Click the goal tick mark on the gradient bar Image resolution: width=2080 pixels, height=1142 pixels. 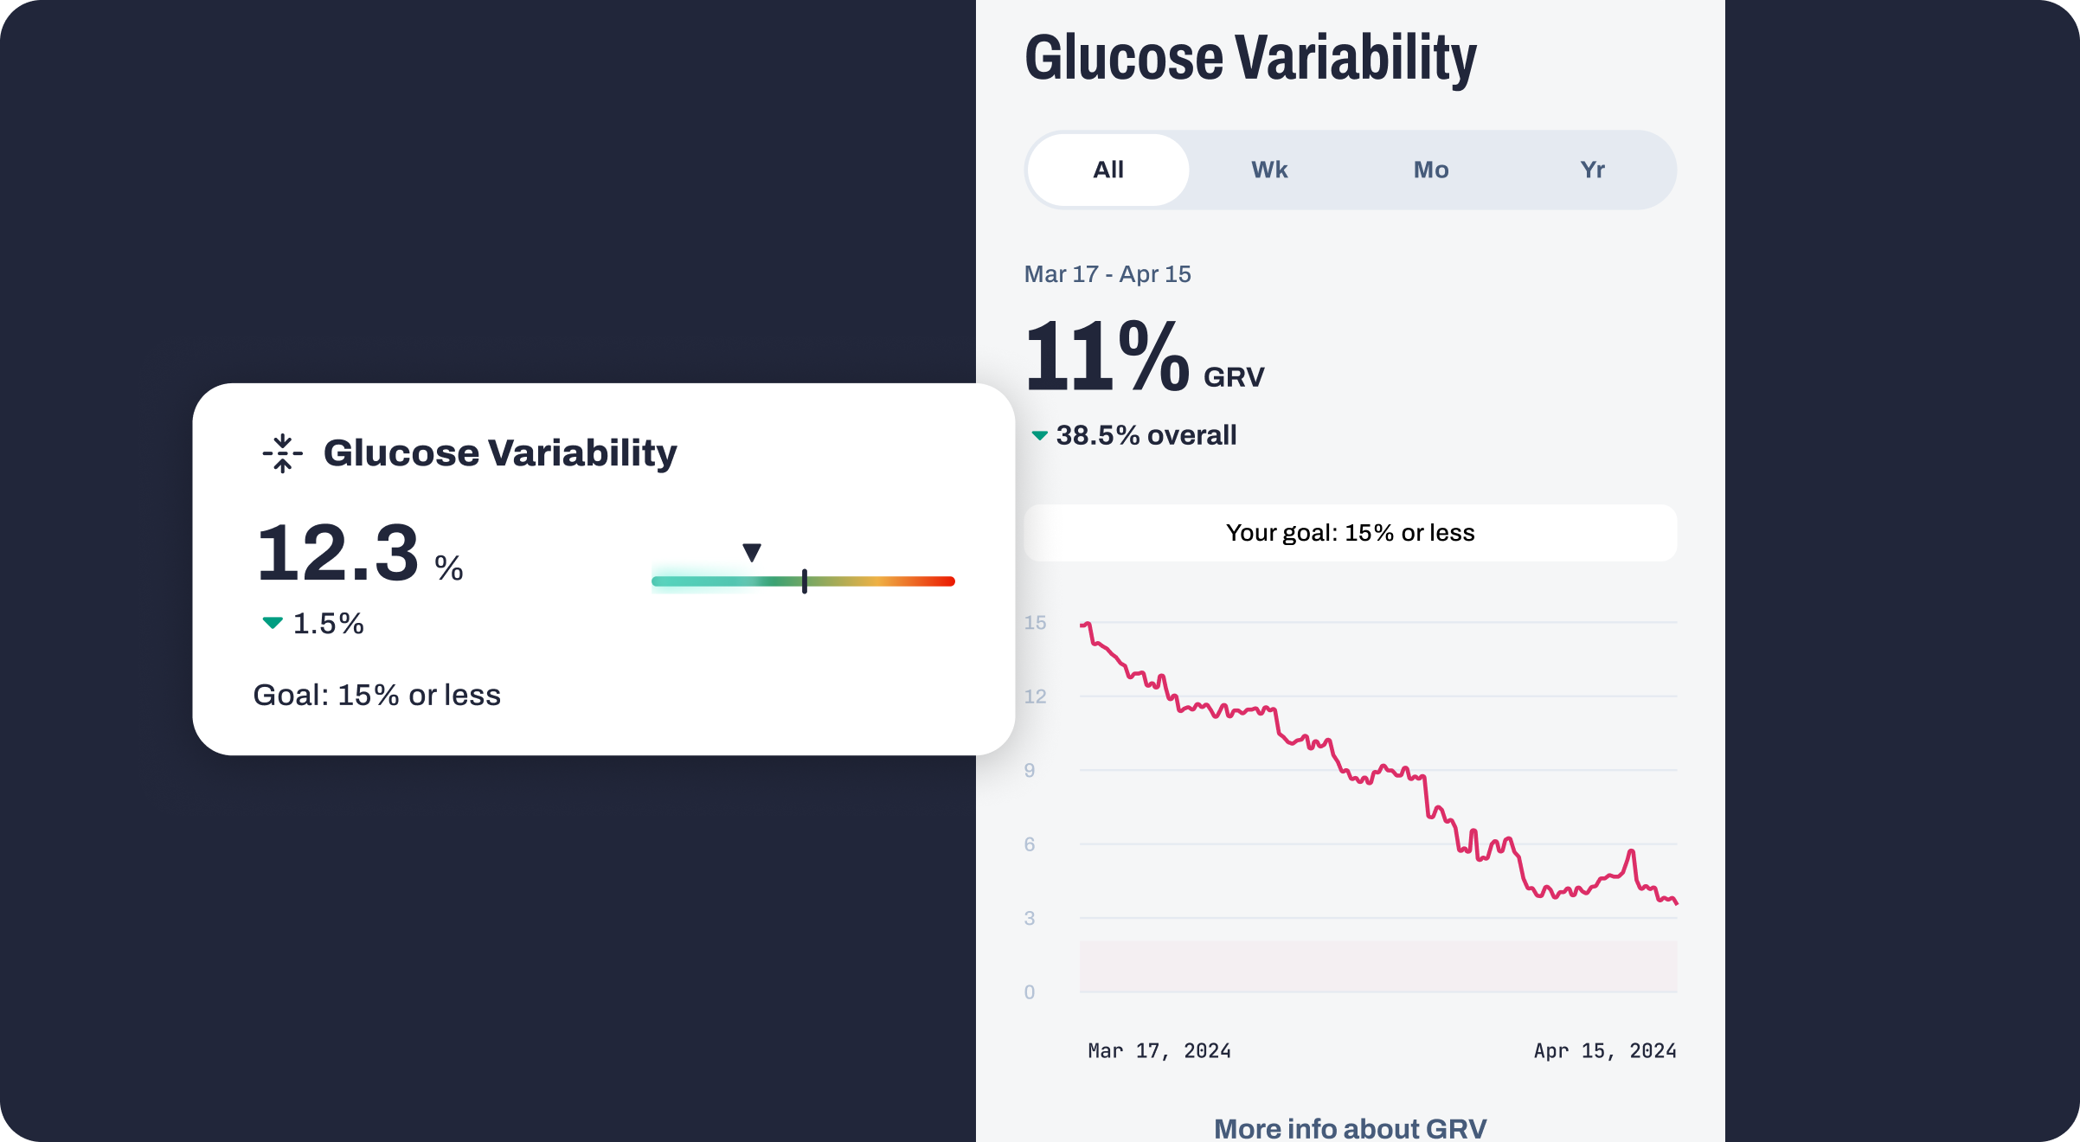coord(805,581)
